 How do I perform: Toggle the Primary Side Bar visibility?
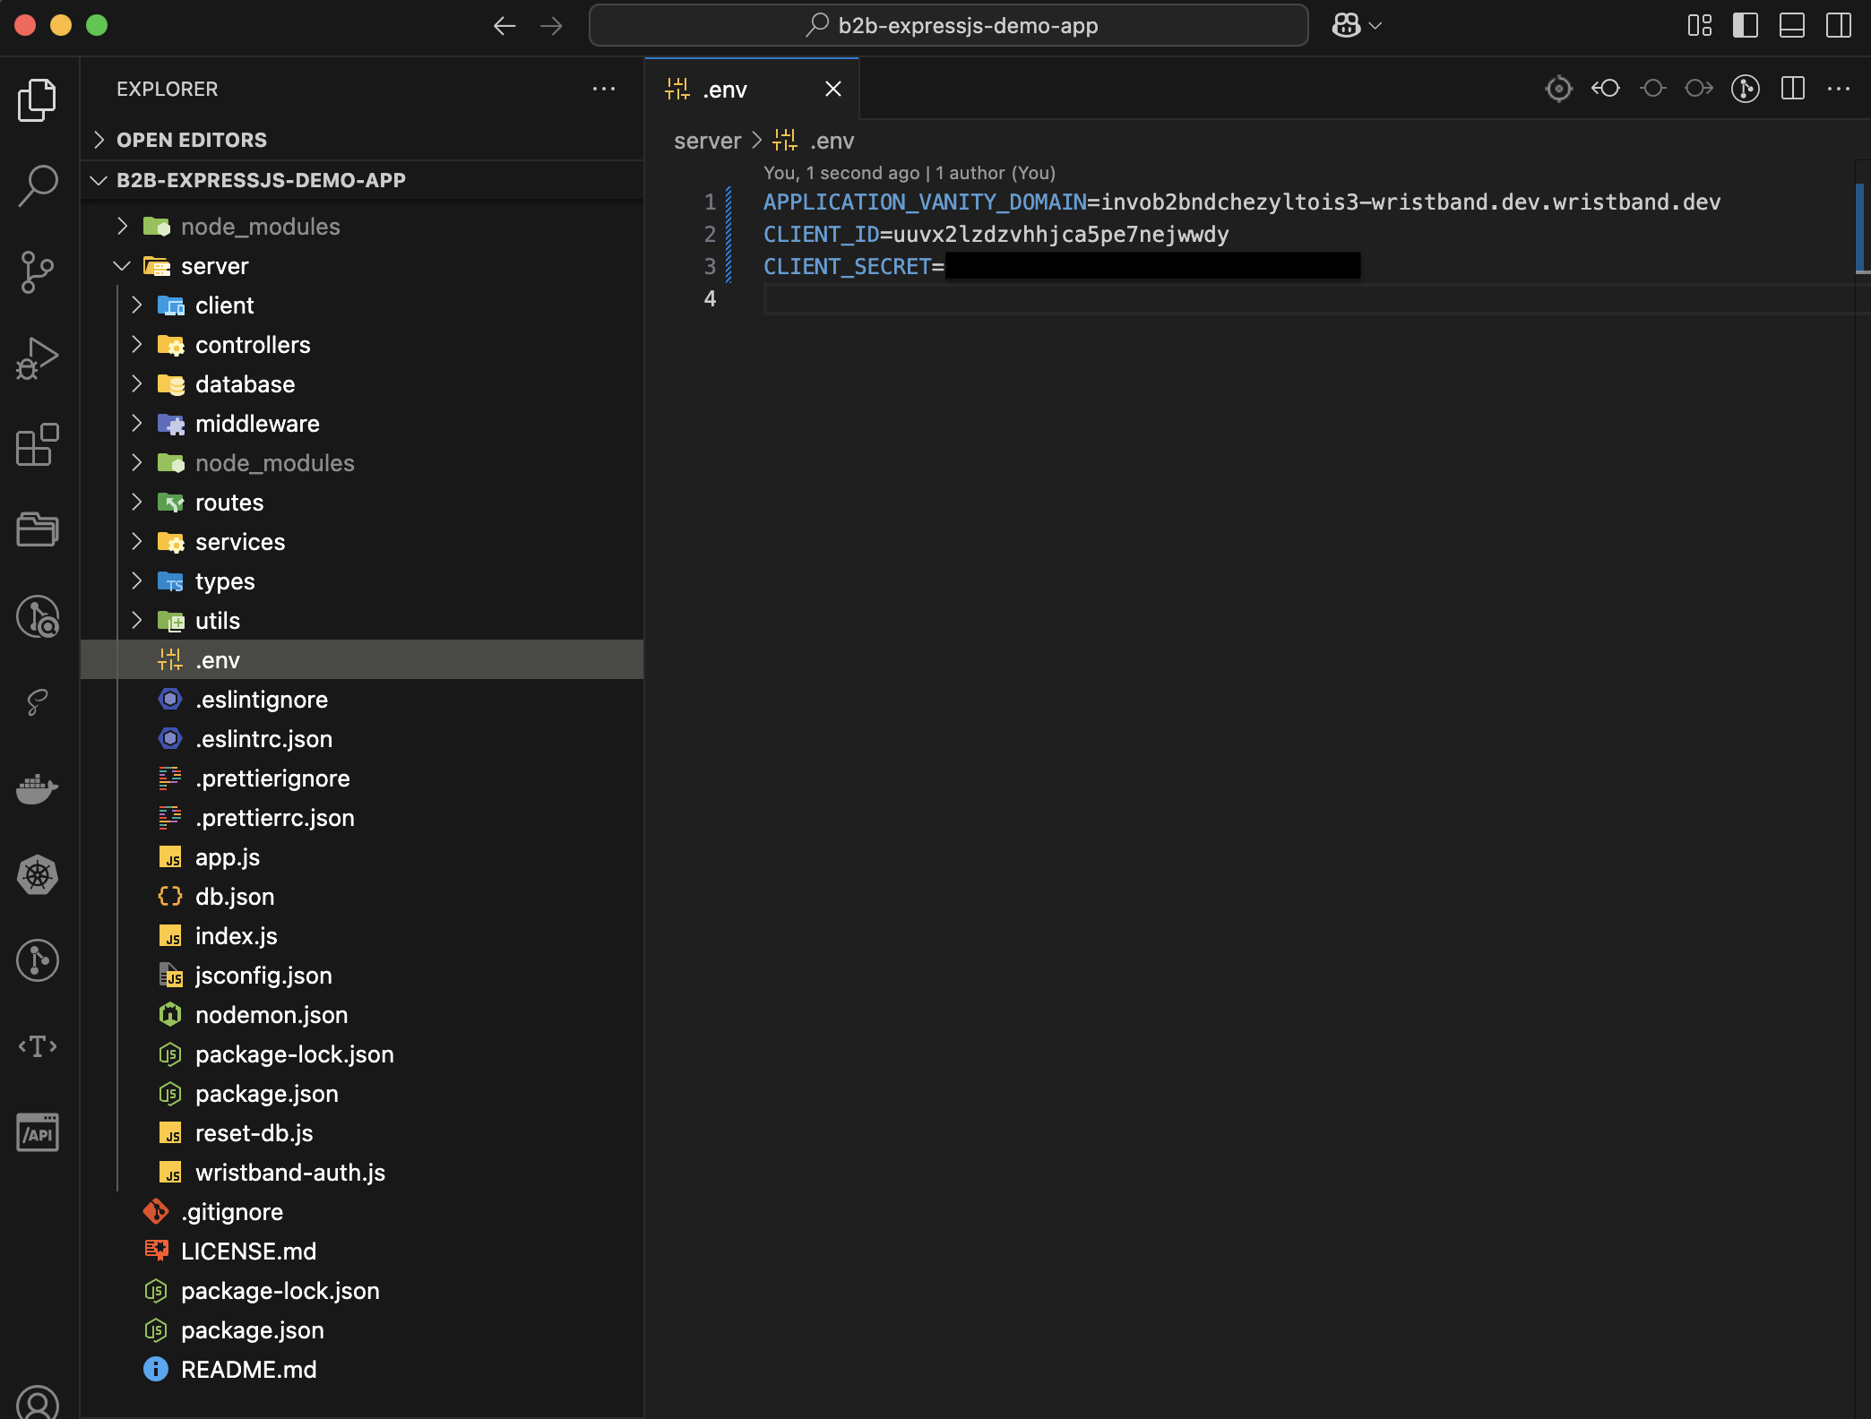(1745, 25)
